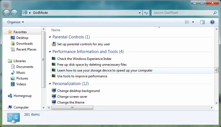This screenshot has height=127, width=221.
Task: Click the icon beside Change screen saver
Action: (x=54, y=96)
